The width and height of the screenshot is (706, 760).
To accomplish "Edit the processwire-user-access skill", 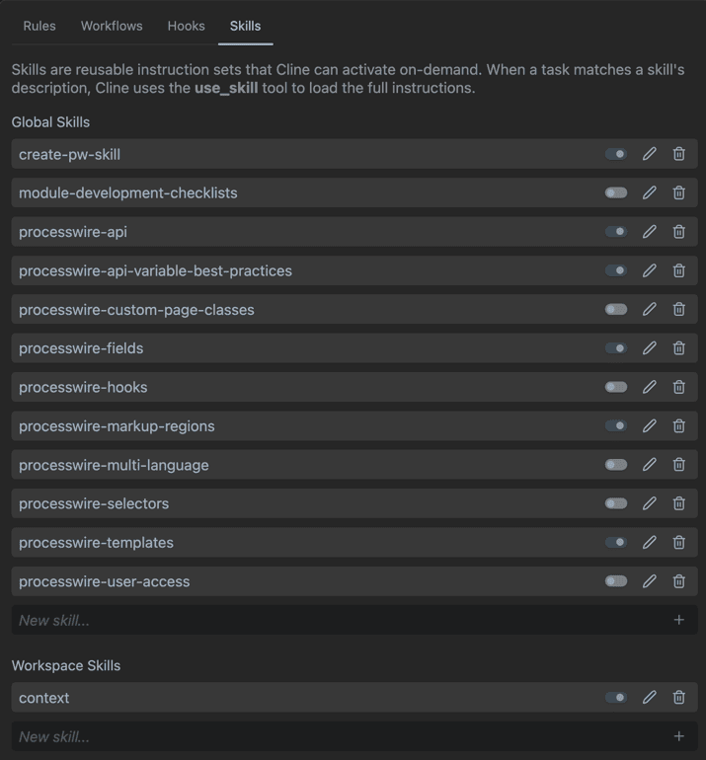I will point(649,581).
